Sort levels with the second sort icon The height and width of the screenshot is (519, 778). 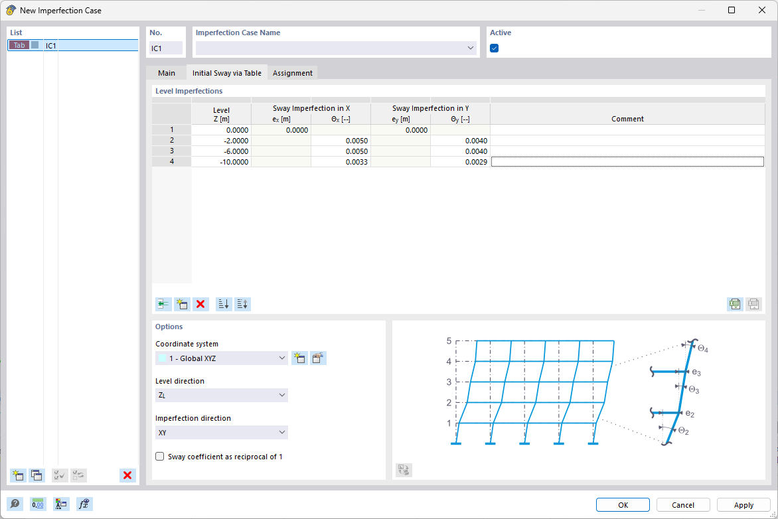243,304
